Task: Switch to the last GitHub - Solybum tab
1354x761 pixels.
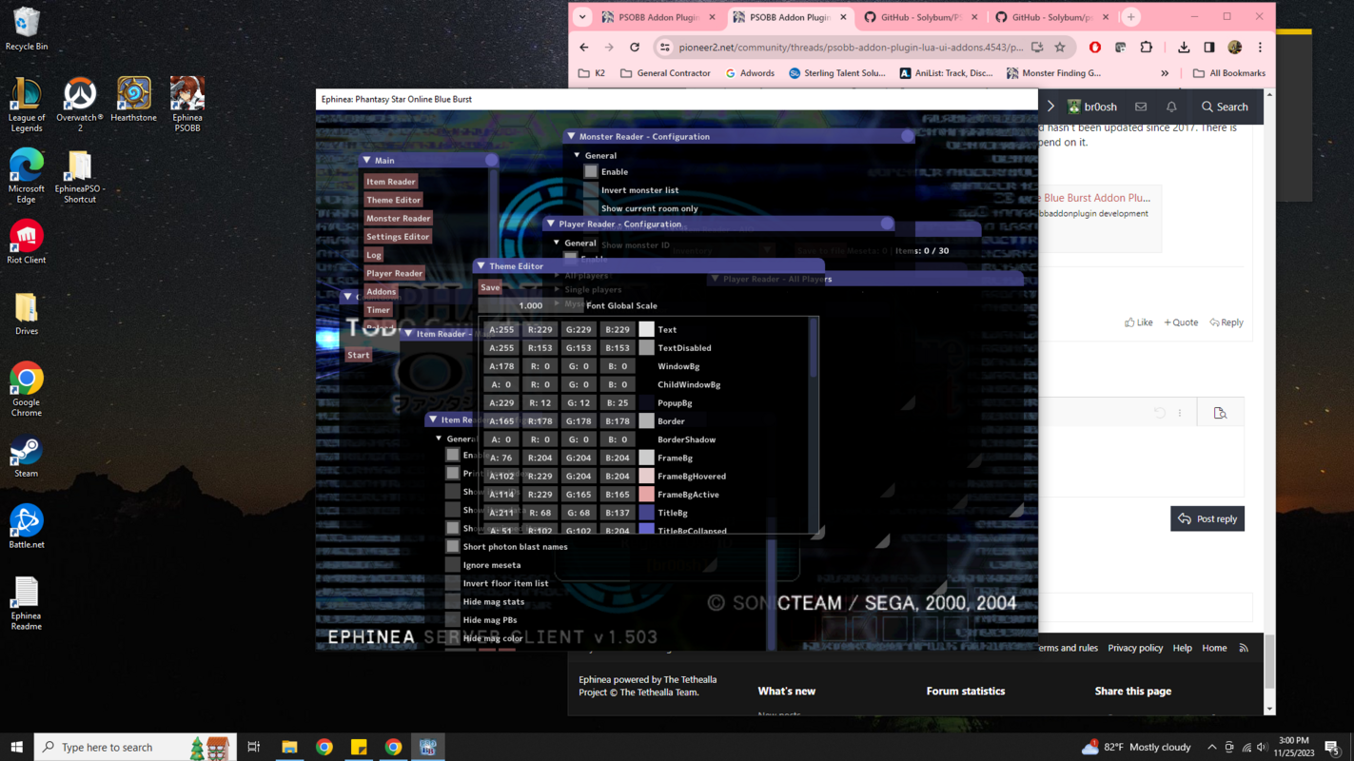Action: pyautogui.click(x=1051, y=17)
